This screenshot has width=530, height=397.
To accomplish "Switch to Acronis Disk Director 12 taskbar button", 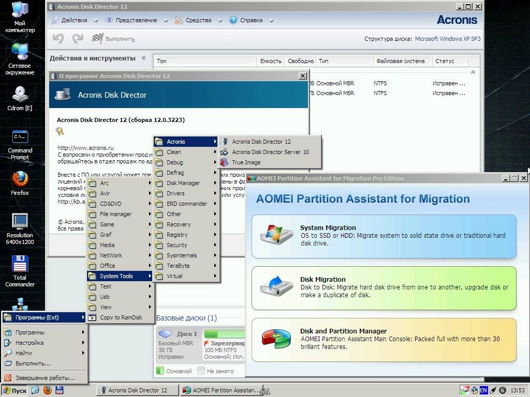I will coord(137,391).
